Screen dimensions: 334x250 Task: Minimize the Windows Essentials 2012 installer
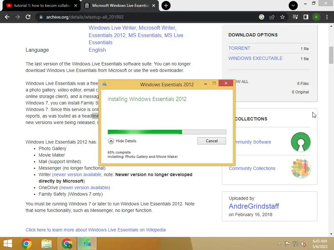[x=205, y=84]
